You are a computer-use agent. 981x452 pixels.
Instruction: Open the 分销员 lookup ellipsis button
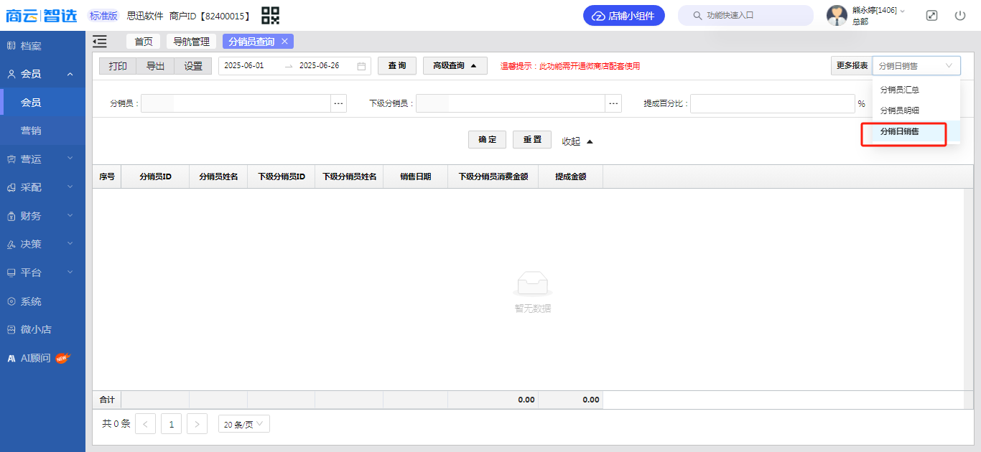339,104
